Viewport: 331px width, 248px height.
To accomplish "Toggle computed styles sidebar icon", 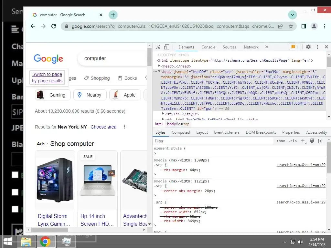I will 321,141.
